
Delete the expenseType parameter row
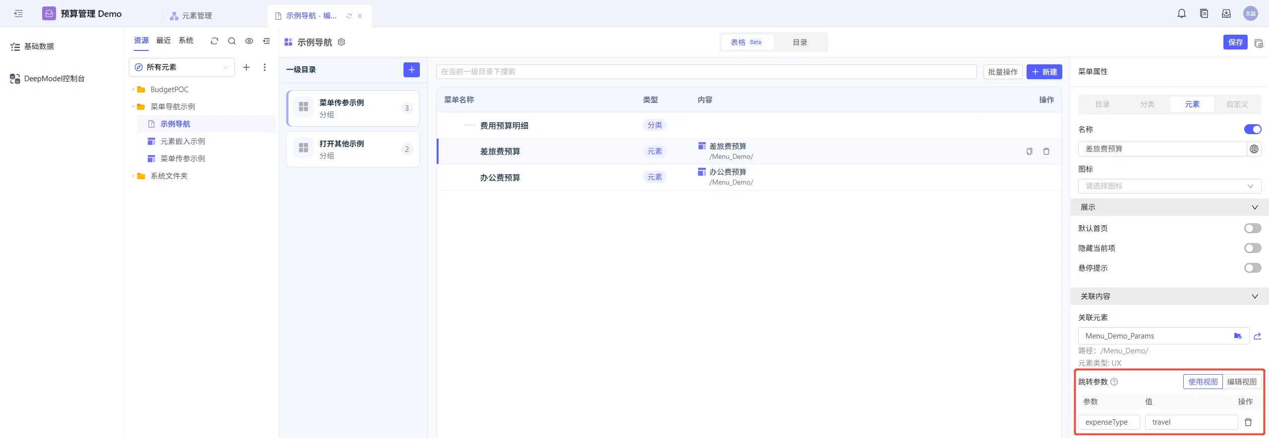(1248, 422)
